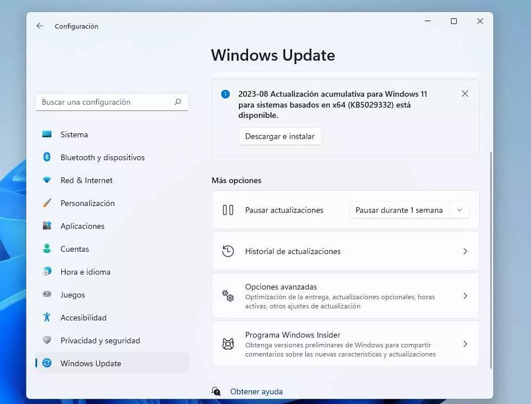531x404 pixels.
Task: Click the Sistema monitor icon
Action: [47, 134]
